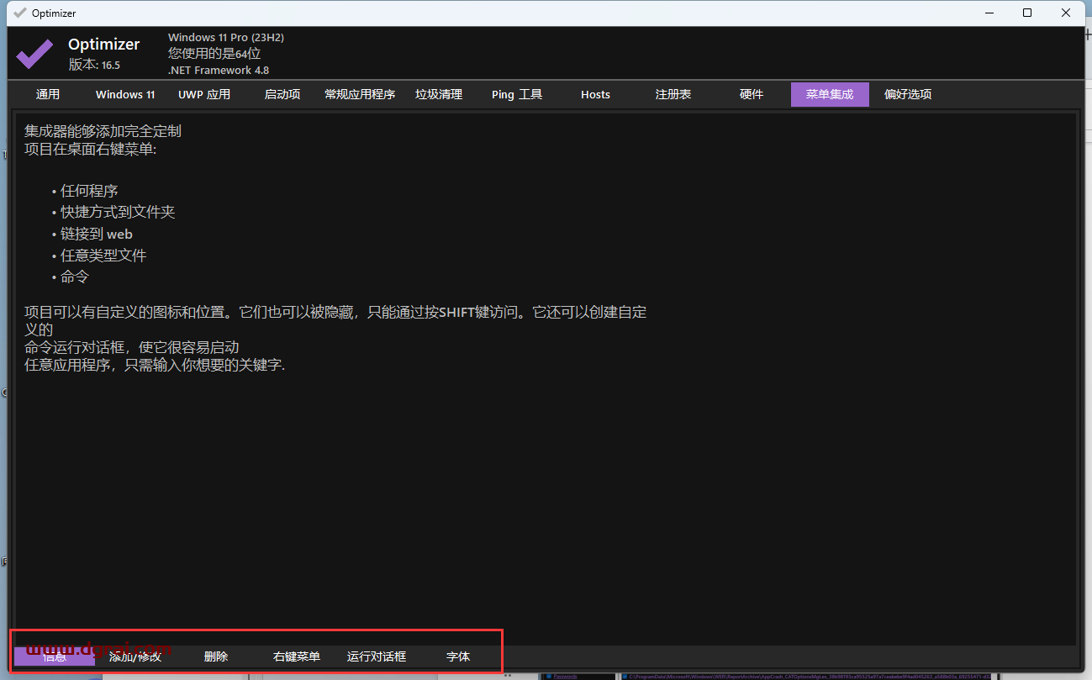Click the 命令 bullet item

pyautogui.click(x=75, y=277)
